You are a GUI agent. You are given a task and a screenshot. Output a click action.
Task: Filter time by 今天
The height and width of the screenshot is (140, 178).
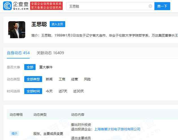[49, 91]
